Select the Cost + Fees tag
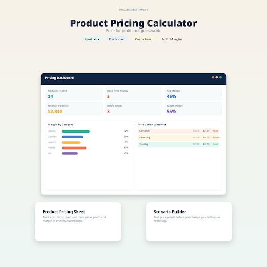The image size is (267, 267). click(x=143, y=39)
